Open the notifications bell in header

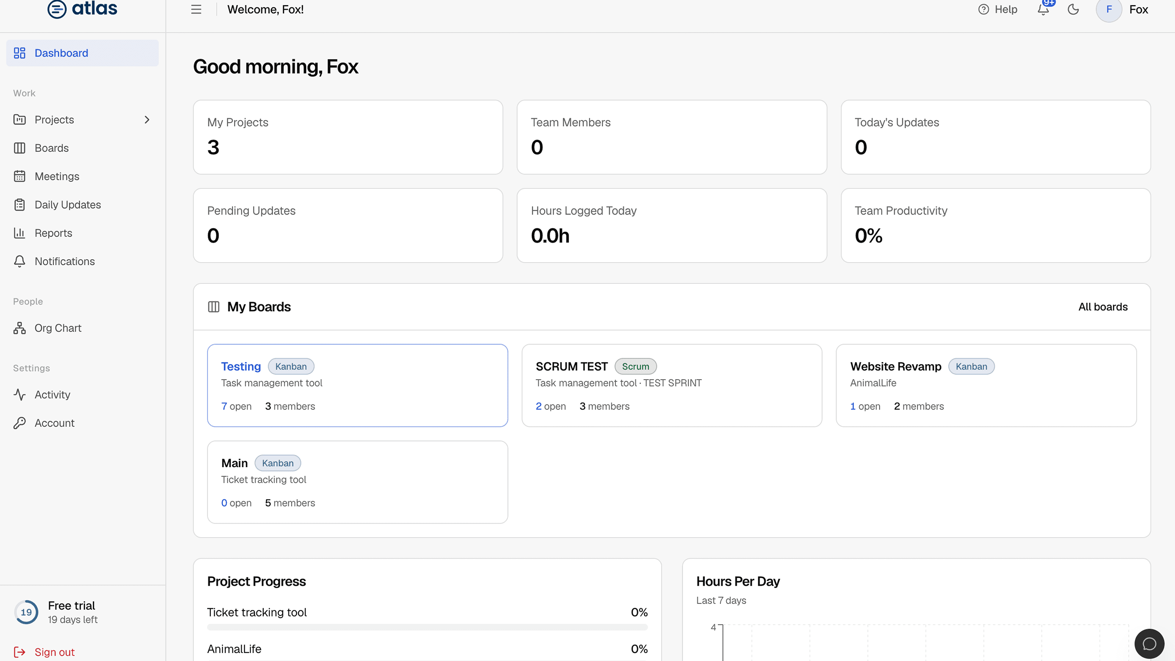[x=1043, y=10]
